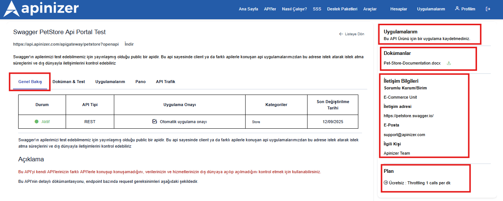Click the Kategoriler column header
The height and width of the screenshot is (201, 503).
tap(276, 105)
